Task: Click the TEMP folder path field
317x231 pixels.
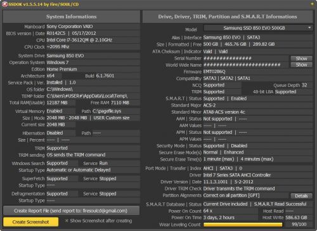Action: point(93,96)
